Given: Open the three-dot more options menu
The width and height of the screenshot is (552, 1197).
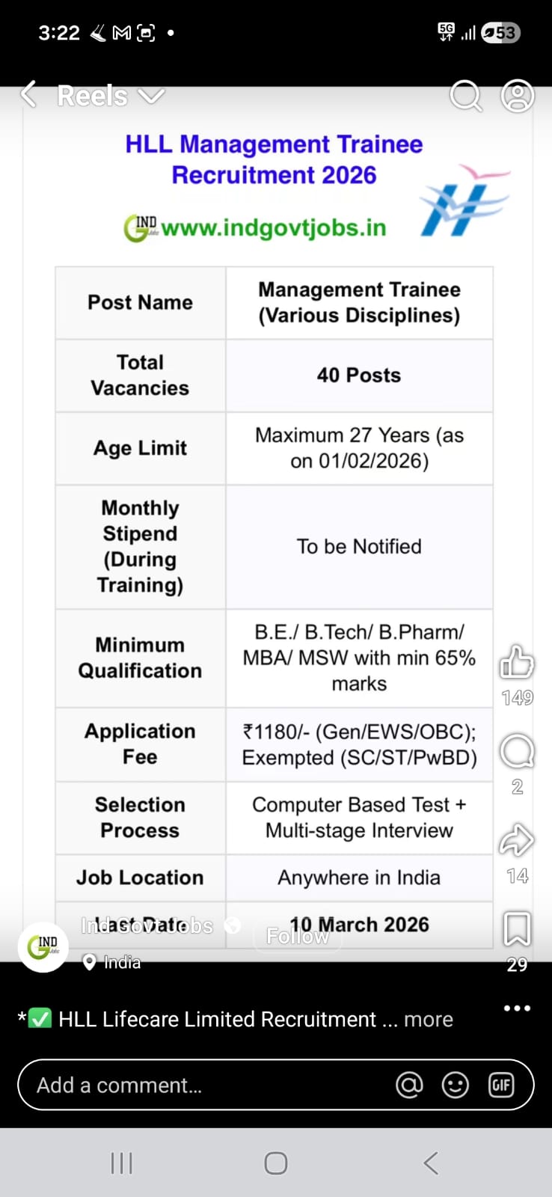Looking at the screenshot, I should [517, 1008].
